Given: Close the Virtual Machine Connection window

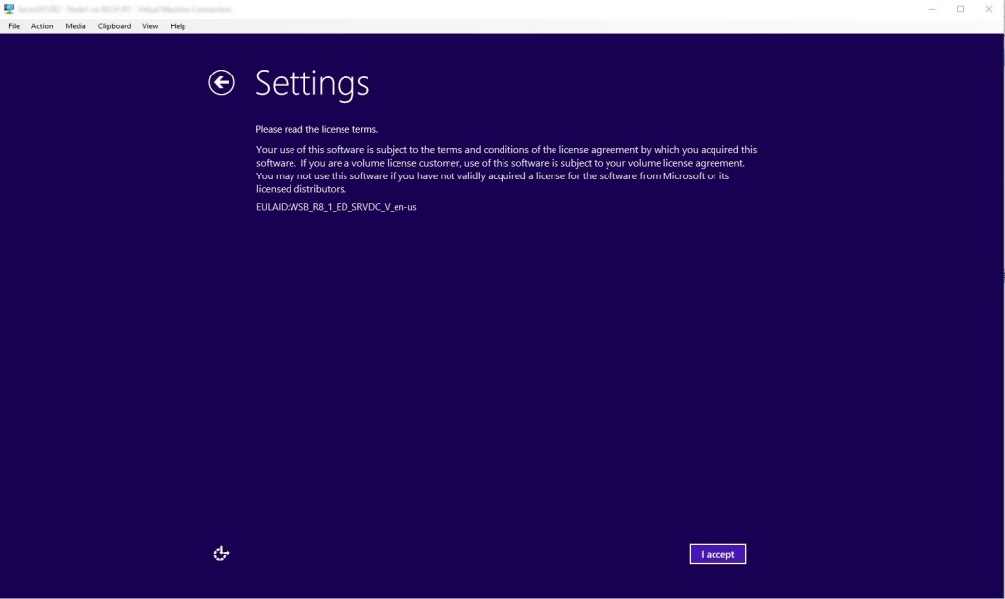Looking at the screenshot, I should (987, 8).
